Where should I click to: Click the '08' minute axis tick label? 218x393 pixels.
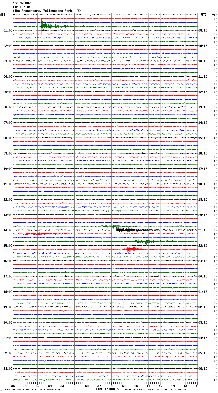click(112, 386)
